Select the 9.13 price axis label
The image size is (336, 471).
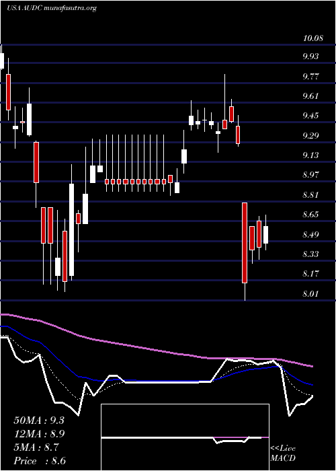[x=311, y=155]
